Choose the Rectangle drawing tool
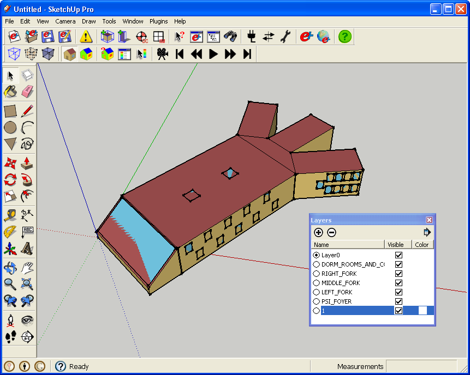The image size is (470, 375). (10, 111)
